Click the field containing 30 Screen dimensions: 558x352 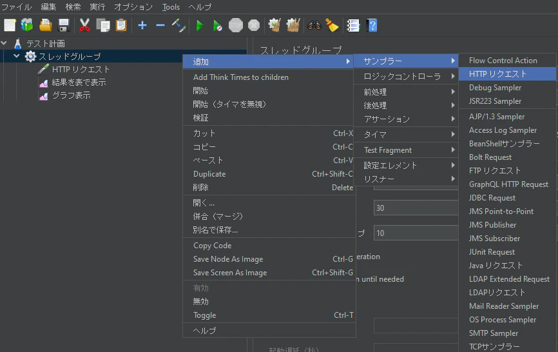click(x=416, y=208)
